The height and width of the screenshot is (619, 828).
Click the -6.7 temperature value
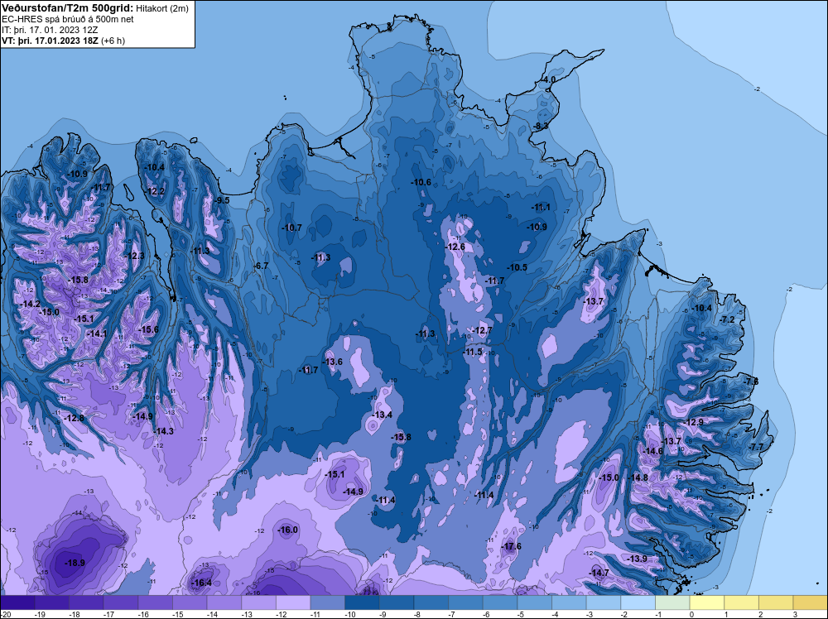262,266
